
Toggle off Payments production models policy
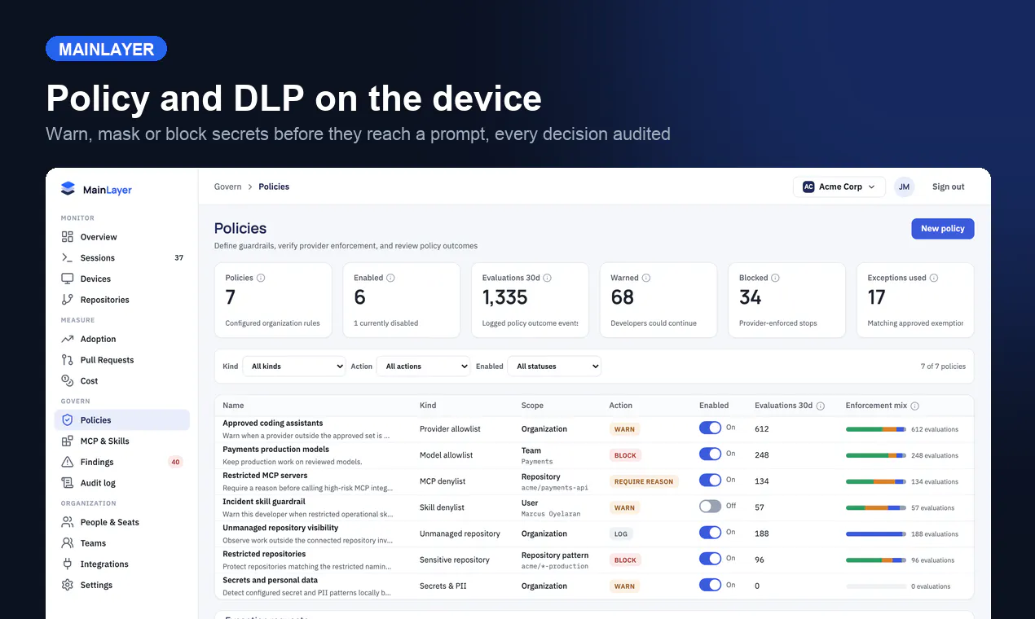coord(710,454)
